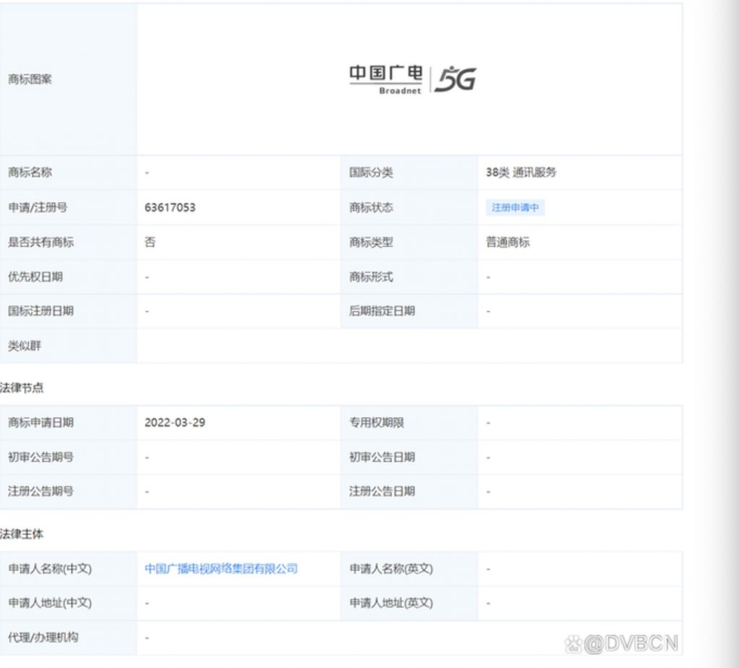This screenshot has height=668, width=740.
Task: Click the 中国广电 5G trademark logo image
Action: point(413,80)
